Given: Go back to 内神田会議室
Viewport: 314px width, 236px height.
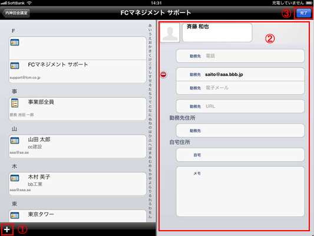Looking at the screenshot, I should click(x=16, y=13).
